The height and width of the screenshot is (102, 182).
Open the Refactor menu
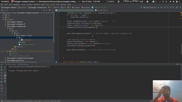pos(37,5)
